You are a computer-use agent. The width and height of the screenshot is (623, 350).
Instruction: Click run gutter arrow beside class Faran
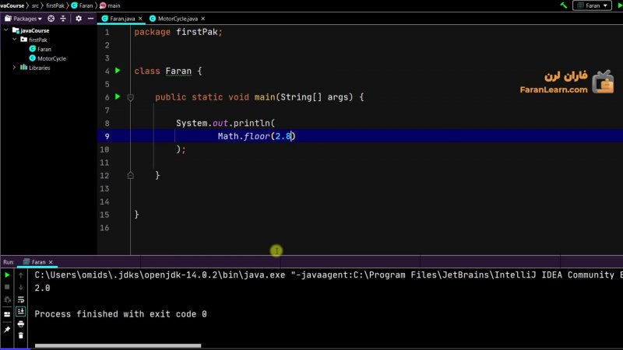[118, 71]
